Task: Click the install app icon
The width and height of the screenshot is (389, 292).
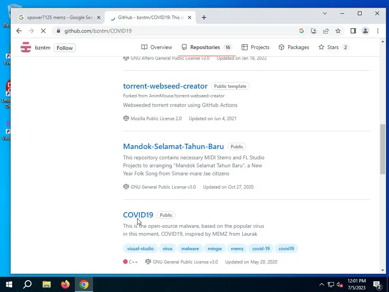Action: [313, 31]
